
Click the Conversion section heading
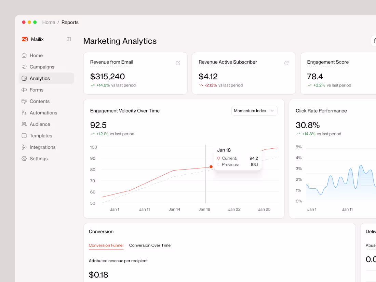click(101, 232)
